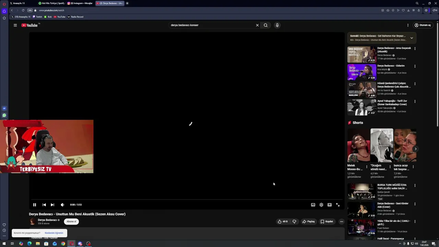Dislike the video
Screen dimensions: 439x247
point(294,222)
